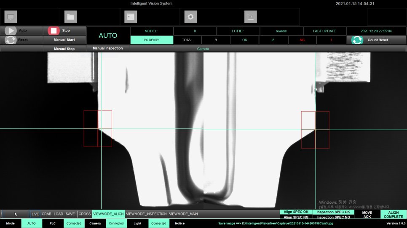Click the Reset circular arrows icon
Viewport: 407px width, 228px height.
11,40
